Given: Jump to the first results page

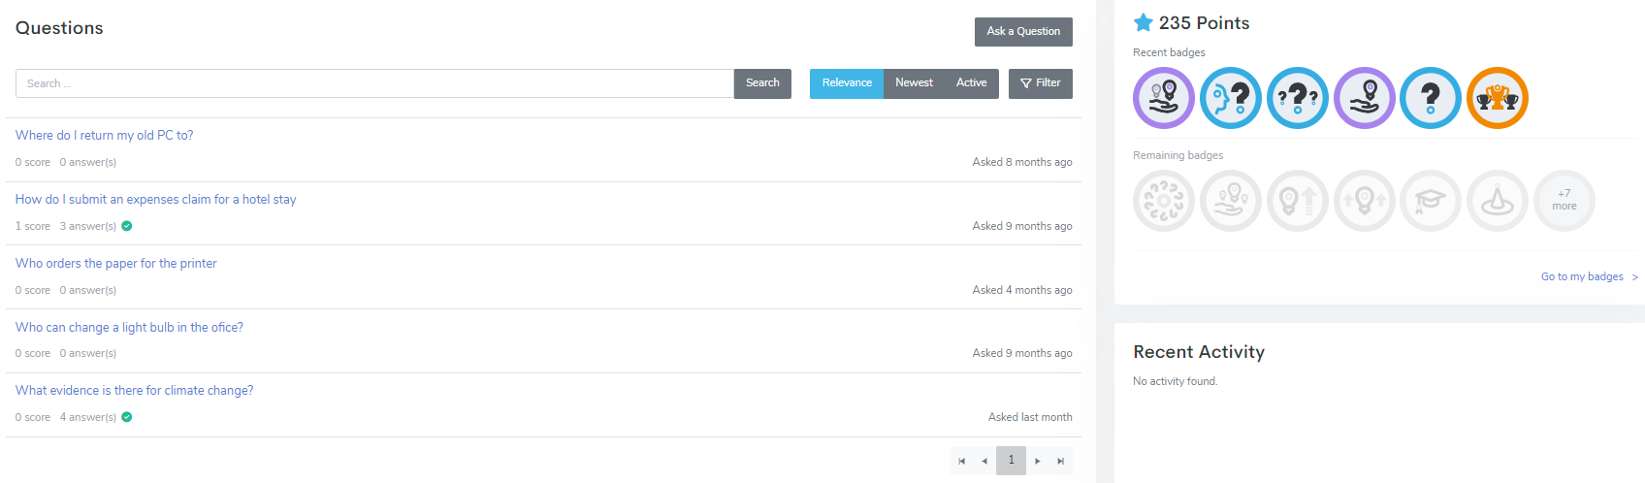Looking at the screenshot, I should tap(961, 461).
